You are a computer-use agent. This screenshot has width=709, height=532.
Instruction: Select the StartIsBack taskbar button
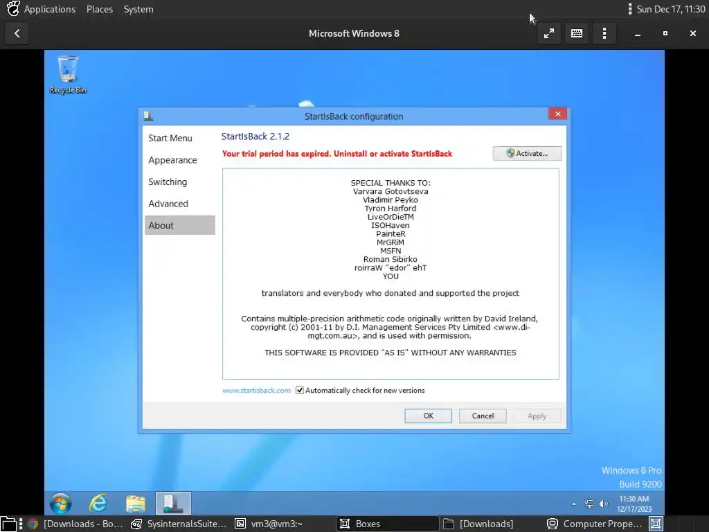click(172, 503)
